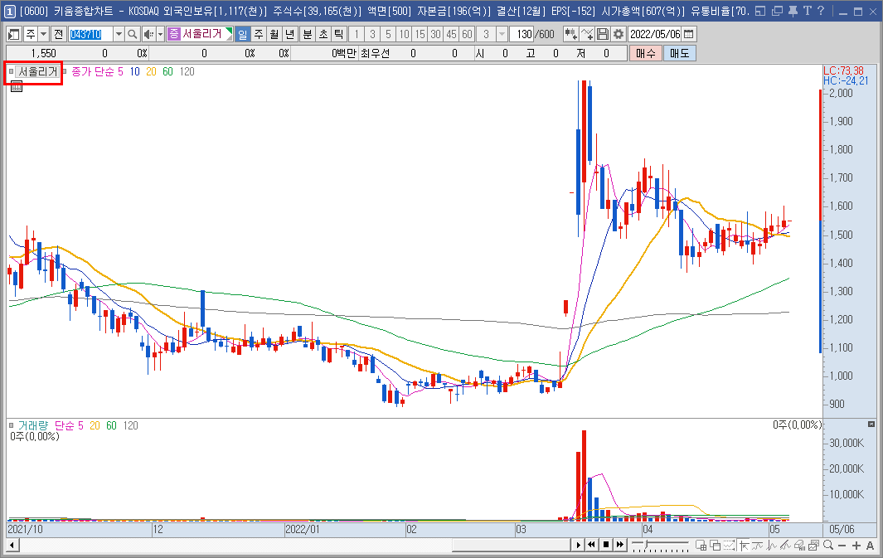Open chart settings gear icon
Viewport: 883px width, 558px height.
coord(619,34)
